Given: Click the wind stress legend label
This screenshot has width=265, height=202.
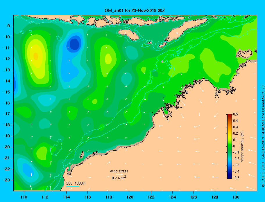Looking at the screenshot, I should 119,171.
